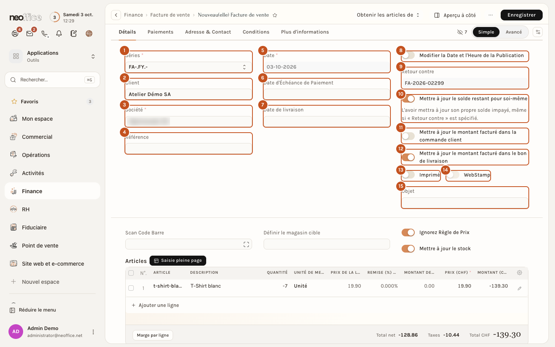Show the 7 hidden fields

(462, 32)
